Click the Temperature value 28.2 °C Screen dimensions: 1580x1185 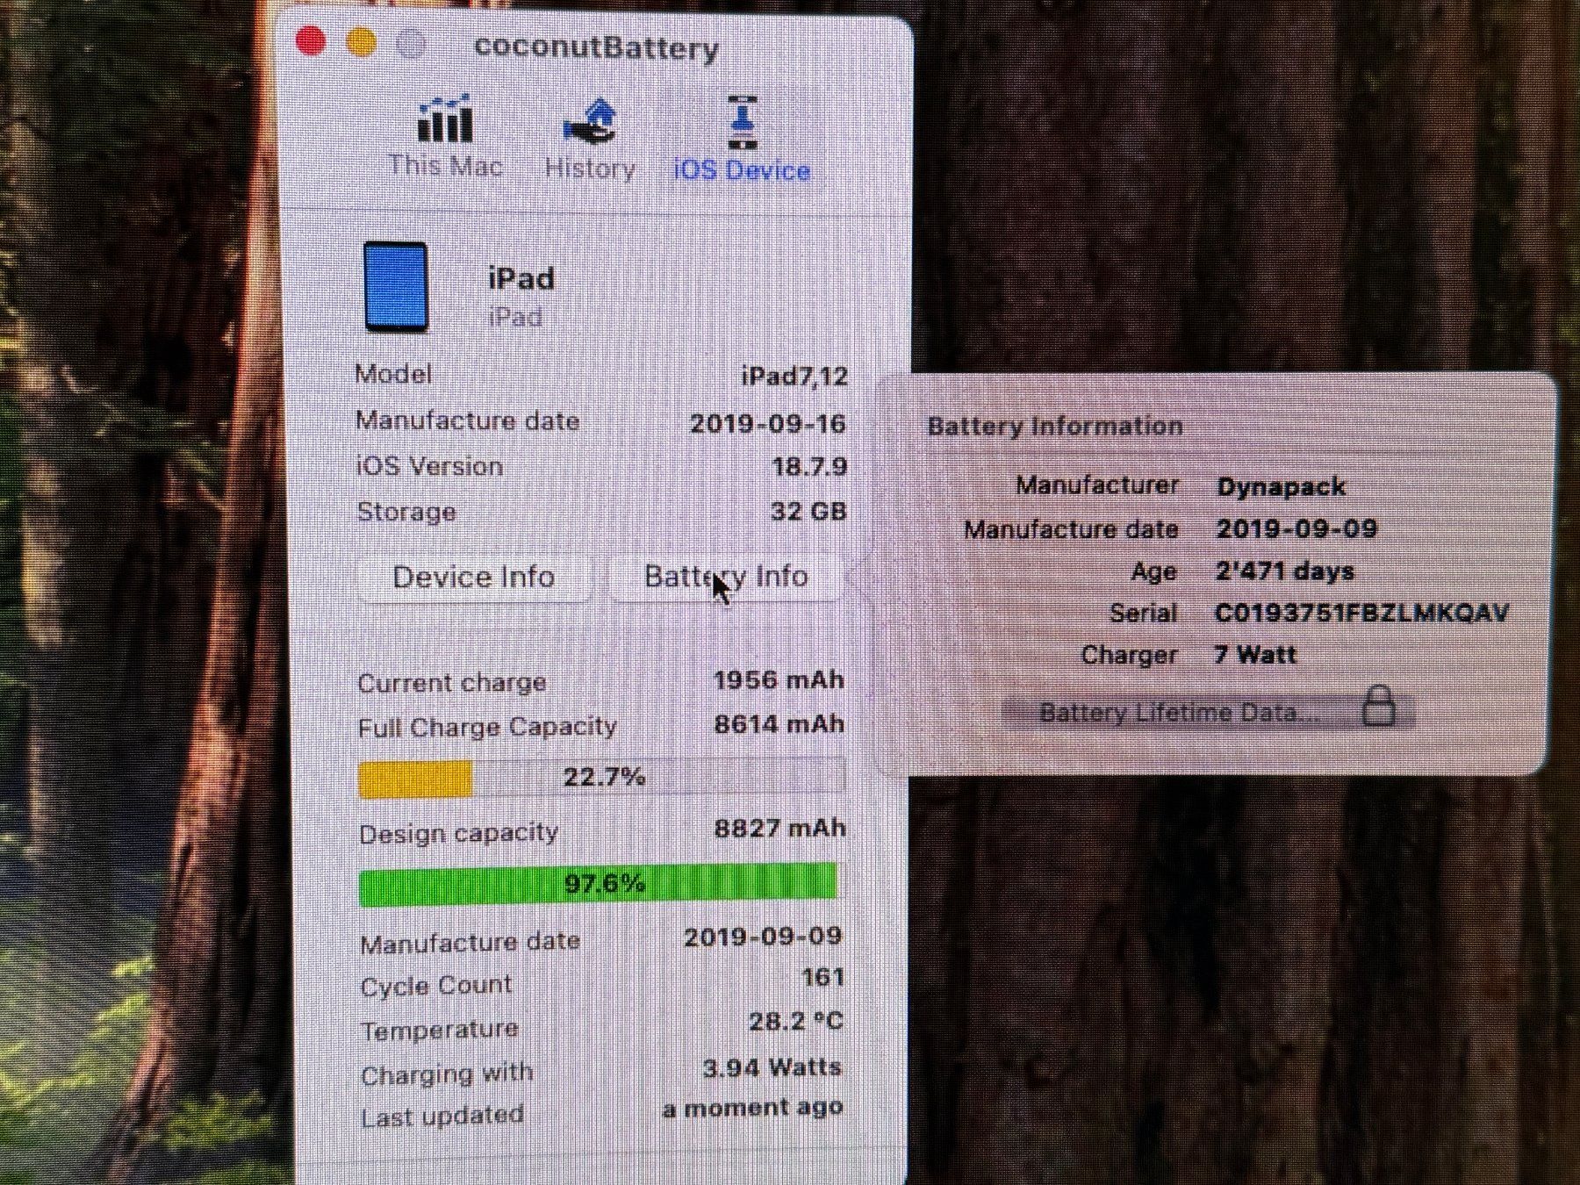(796, 1022)
